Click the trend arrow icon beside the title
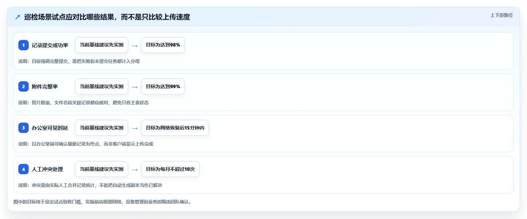The image size is (527, 219). click(x=18, y=17)
